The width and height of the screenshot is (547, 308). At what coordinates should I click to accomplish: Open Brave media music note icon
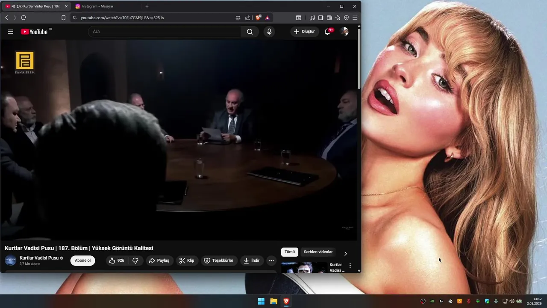click(x=312, y=18)
